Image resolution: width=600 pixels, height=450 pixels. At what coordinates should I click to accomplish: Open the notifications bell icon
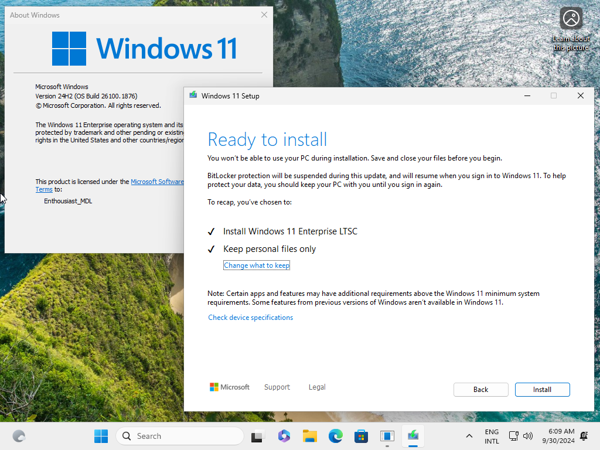[x=584, y=436]
